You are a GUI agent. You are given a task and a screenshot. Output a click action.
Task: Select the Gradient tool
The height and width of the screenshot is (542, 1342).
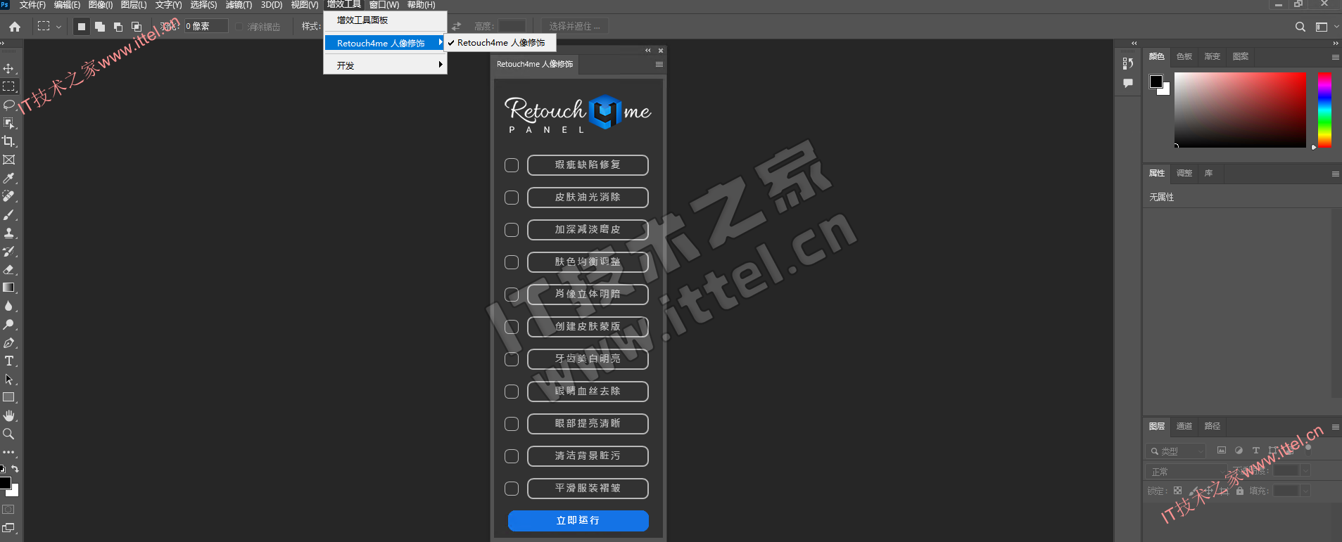click(8, 288)
